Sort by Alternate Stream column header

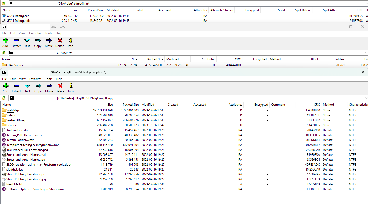(x=221, y=10)
